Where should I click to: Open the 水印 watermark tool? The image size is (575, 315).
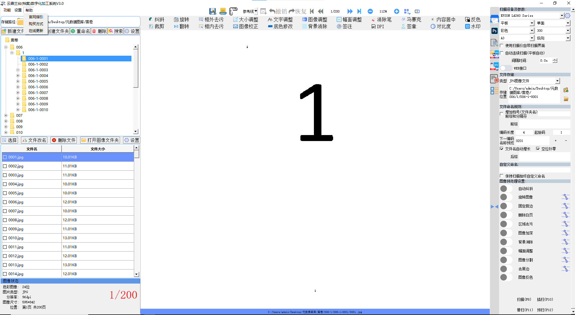[473, 26]
